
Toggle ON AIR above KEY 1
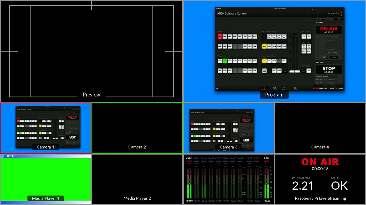(x=269, y=36)
